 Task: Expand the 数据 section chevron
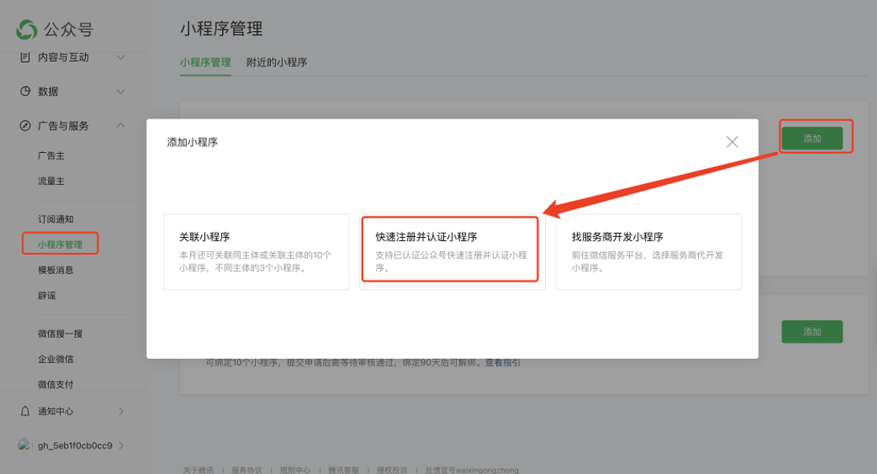click(x=120, y=91)
